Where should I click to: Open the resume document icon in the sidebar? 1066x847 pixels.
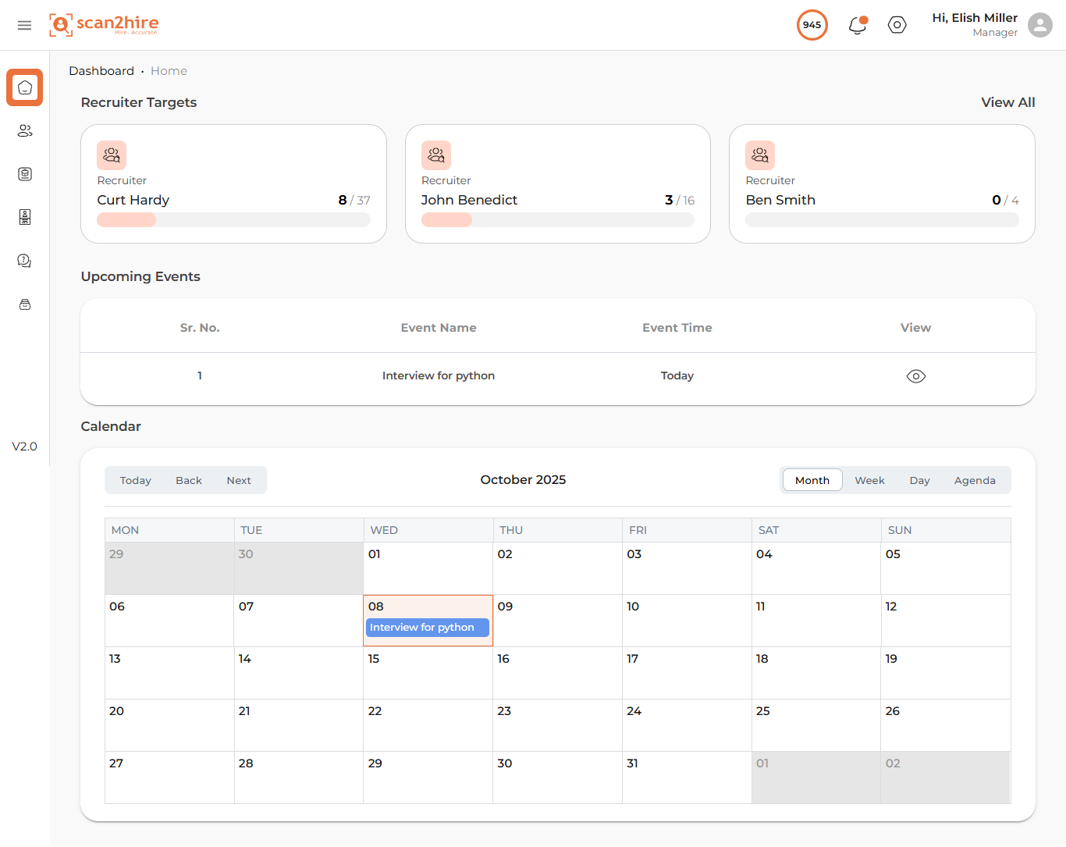tap(25, 217)
